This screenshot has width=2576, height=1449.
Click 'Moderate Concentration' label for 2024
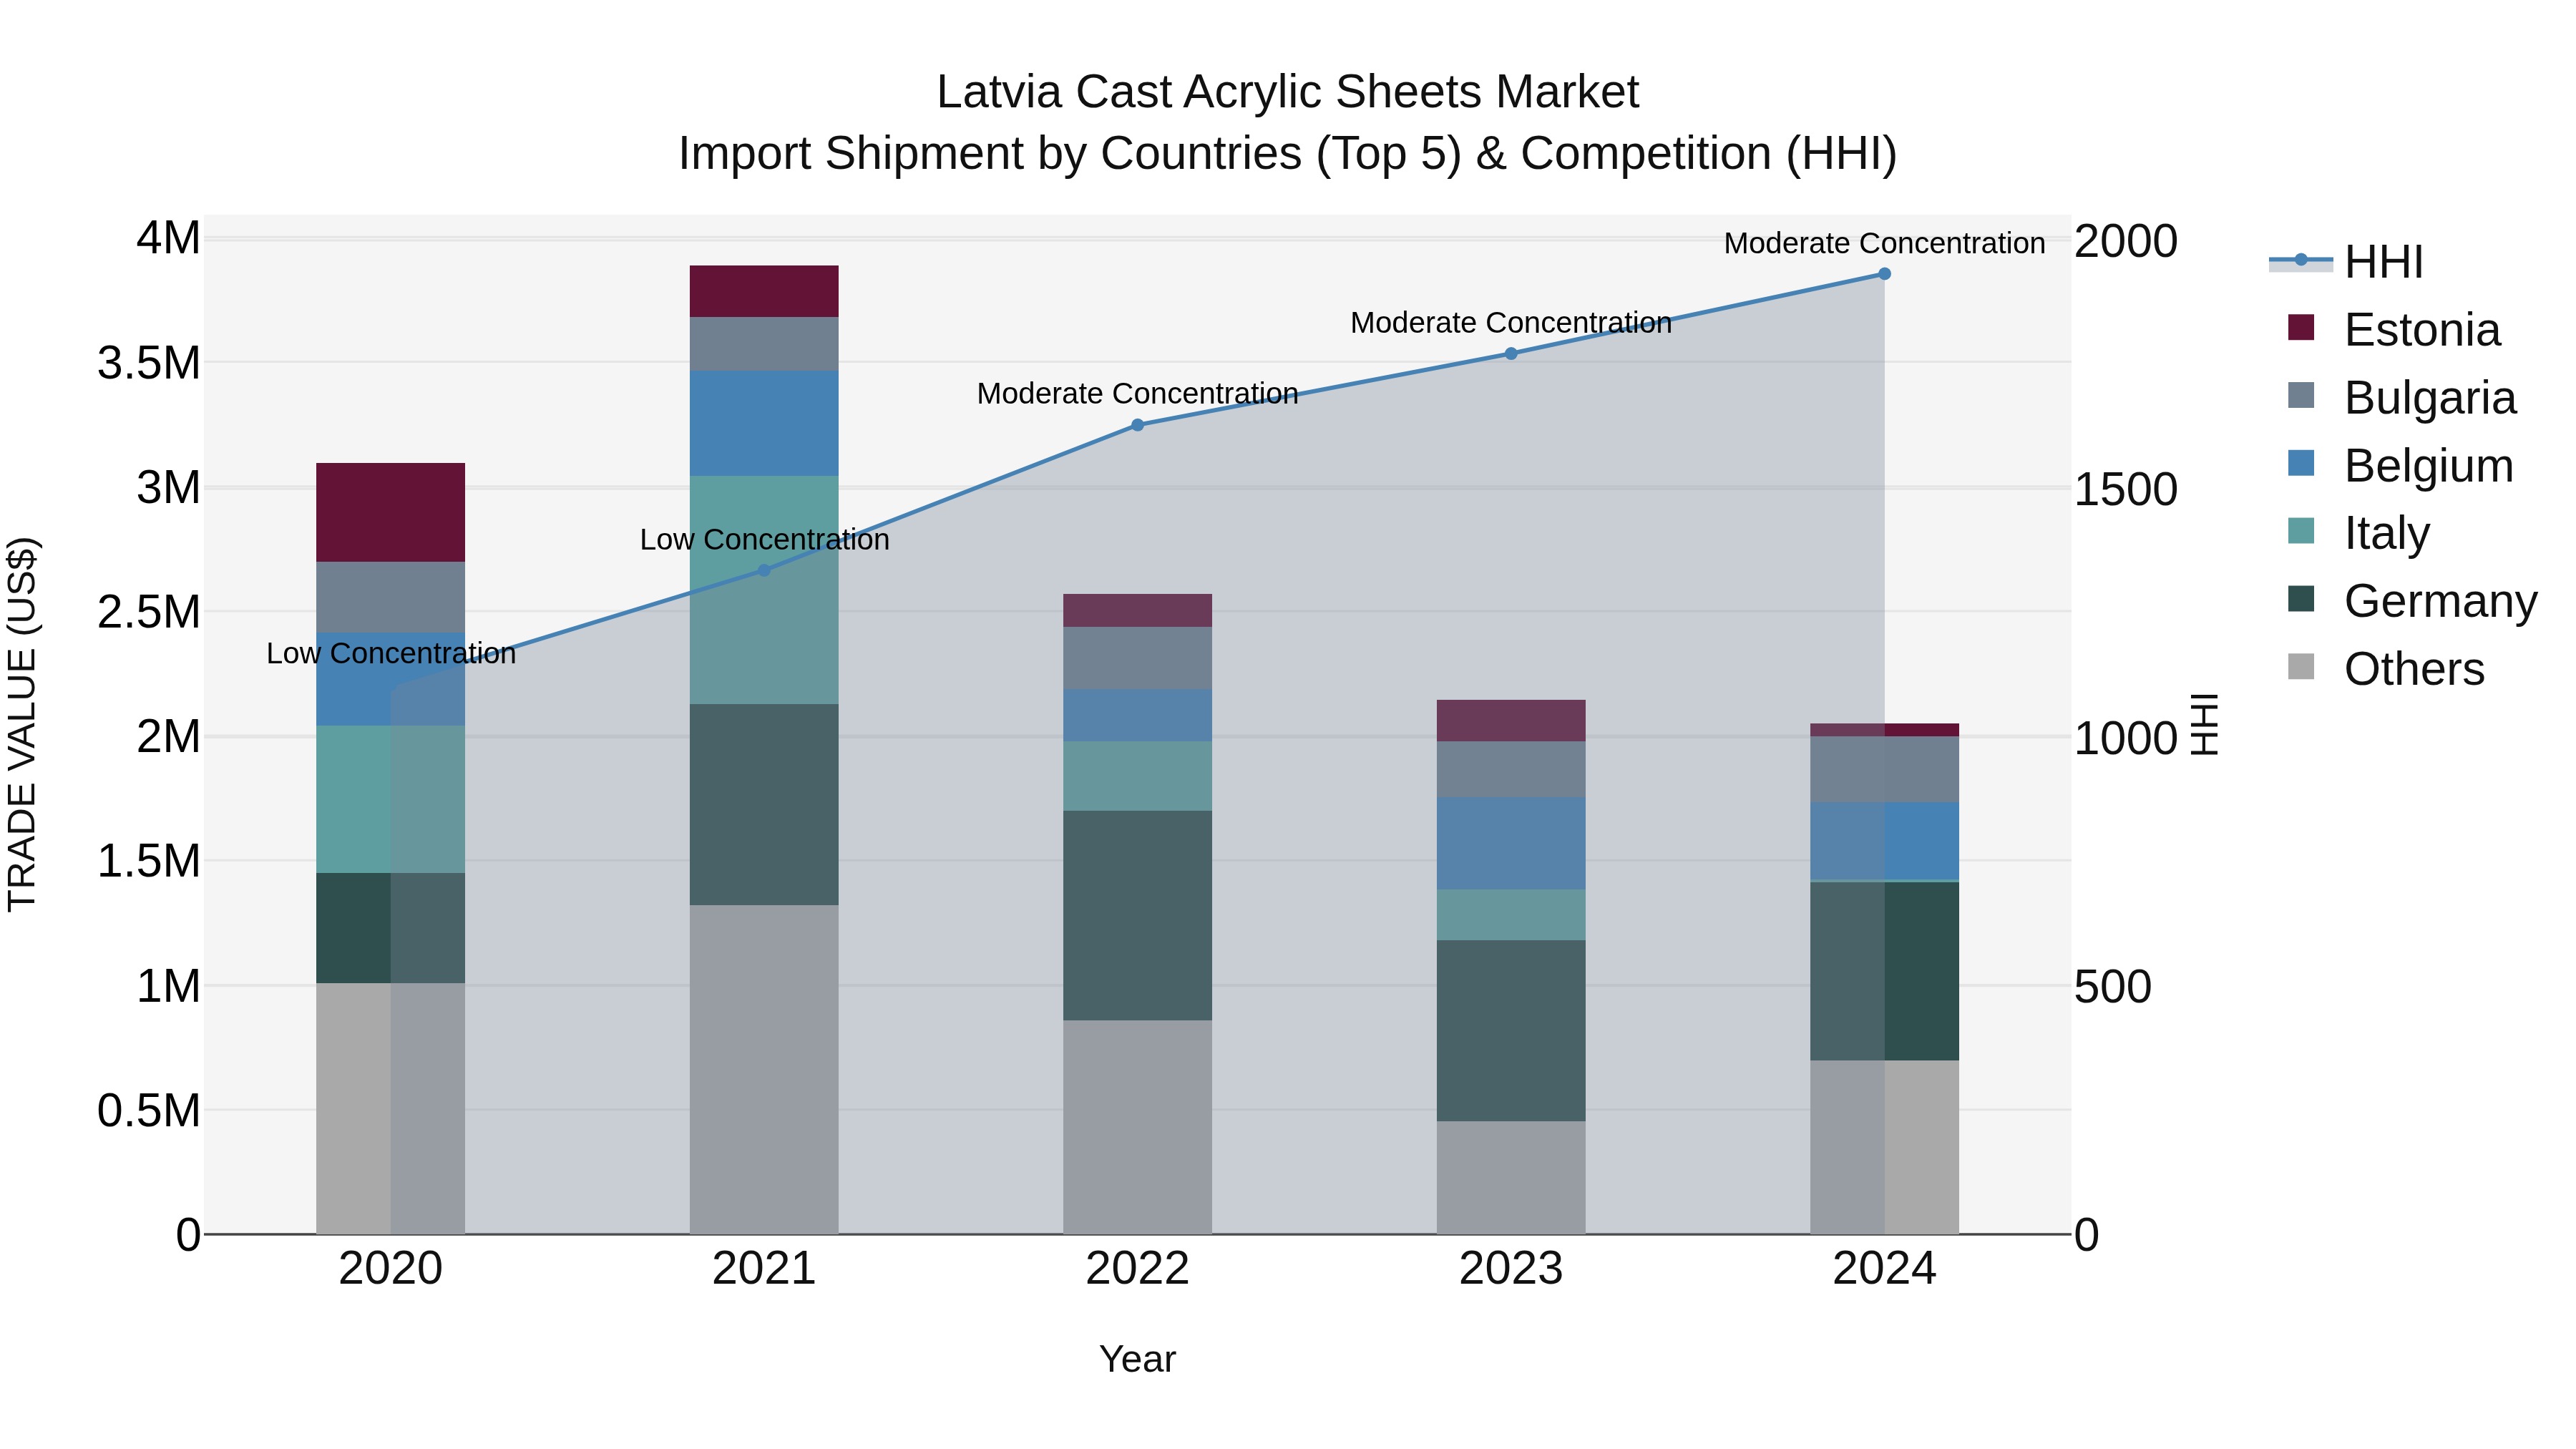1884,243
